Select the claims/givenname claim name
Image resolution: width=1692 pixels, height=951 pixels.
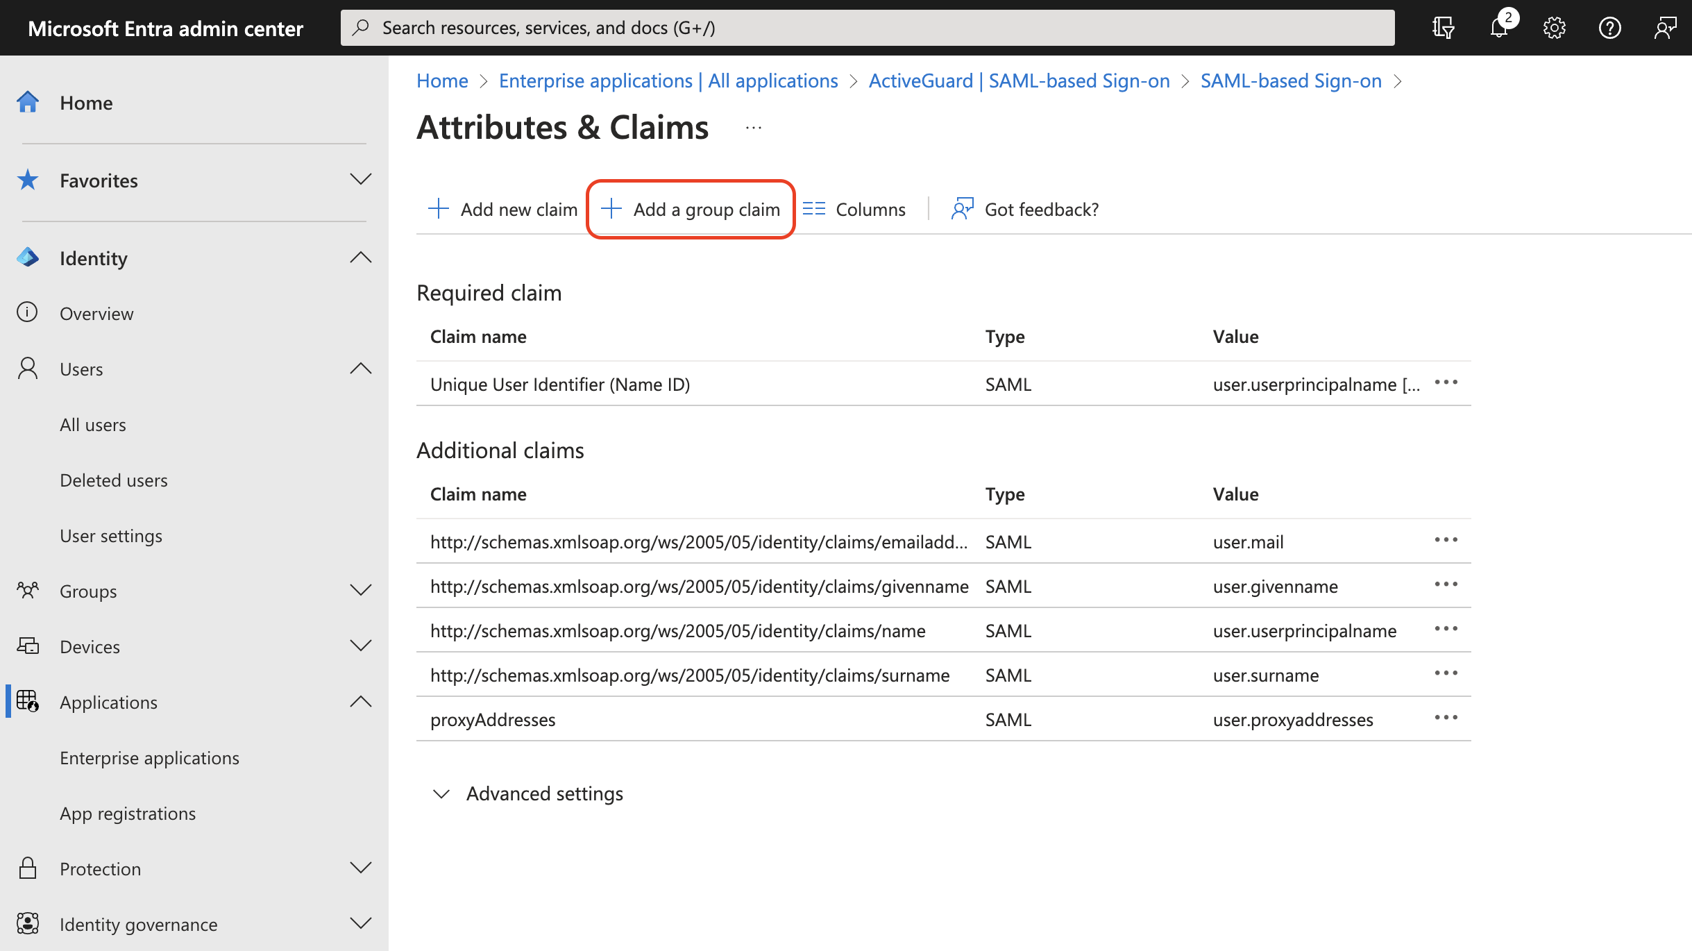[700, 587]
